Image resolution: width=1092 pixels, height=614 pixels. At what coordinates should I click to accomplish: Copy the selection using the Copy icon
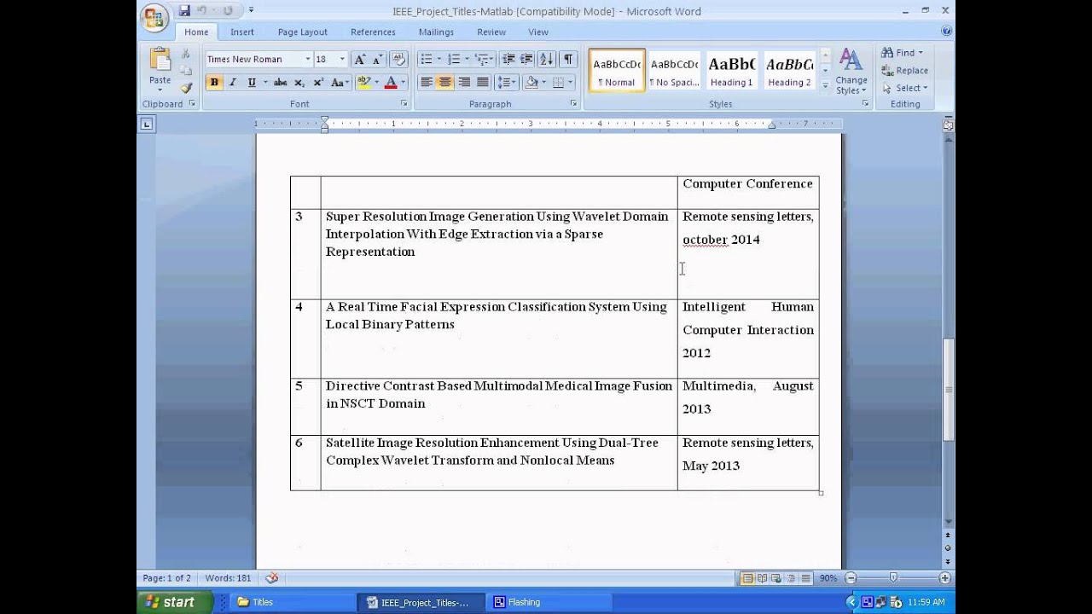pyautogui.click(x=186, y=71)
